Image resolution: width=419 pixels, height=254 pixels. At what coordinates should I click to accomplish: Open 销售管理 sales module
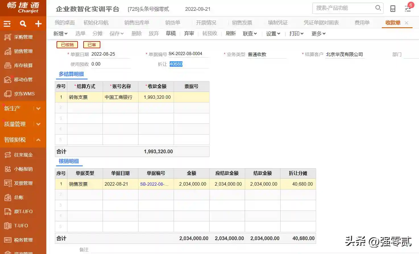[x=23, y=51]
